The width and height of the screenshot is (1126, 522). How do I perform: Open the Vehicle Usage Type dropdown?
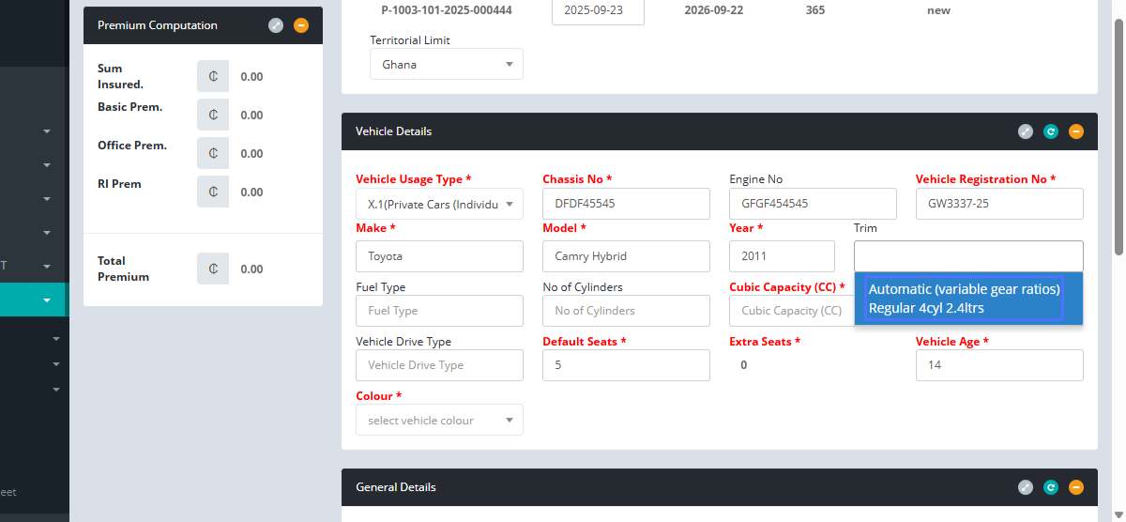[x=439, y=204]
